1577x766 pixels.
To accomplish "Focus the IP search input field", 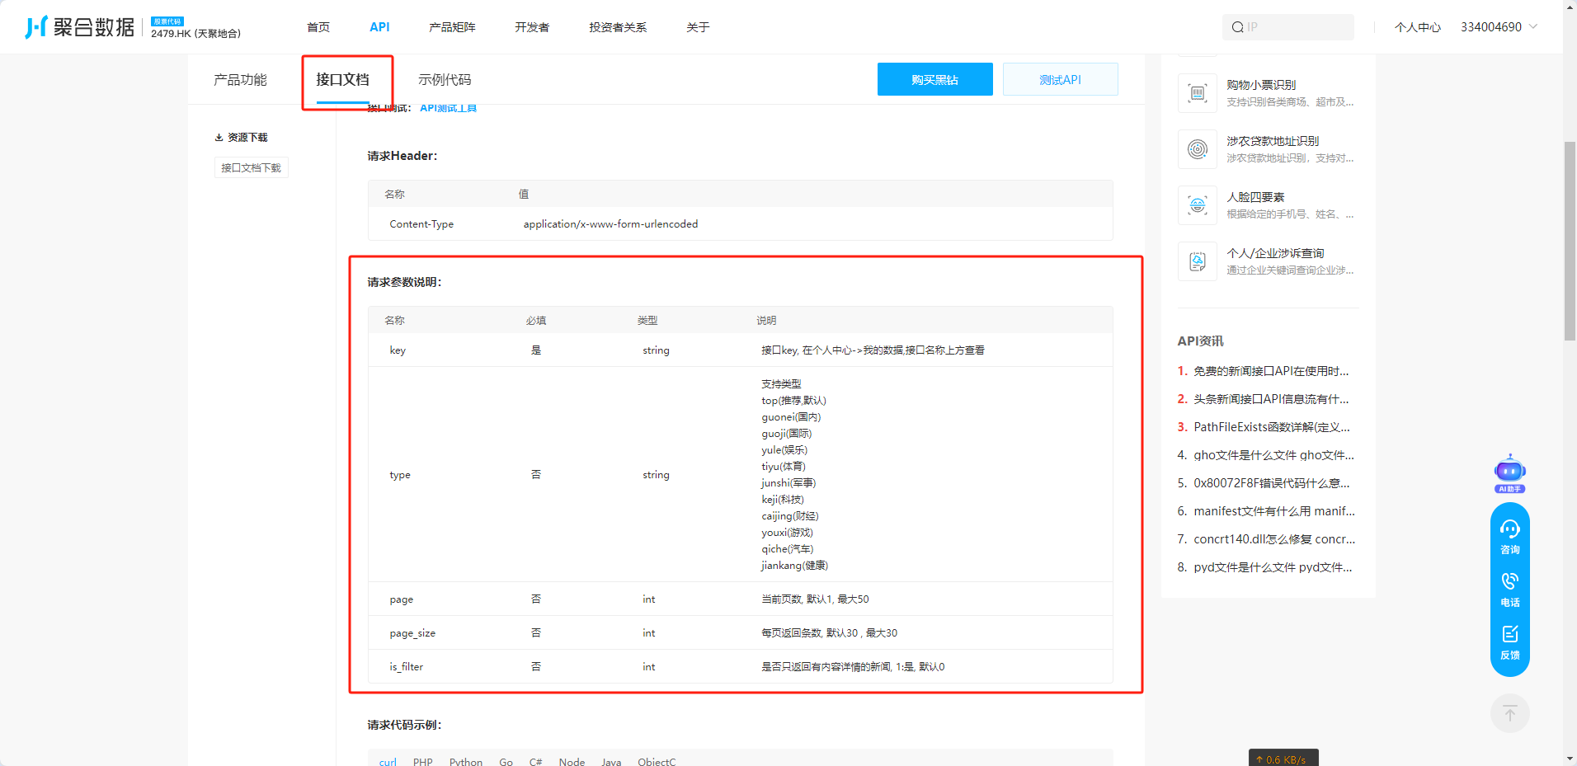I will (x=1295, y=27).
